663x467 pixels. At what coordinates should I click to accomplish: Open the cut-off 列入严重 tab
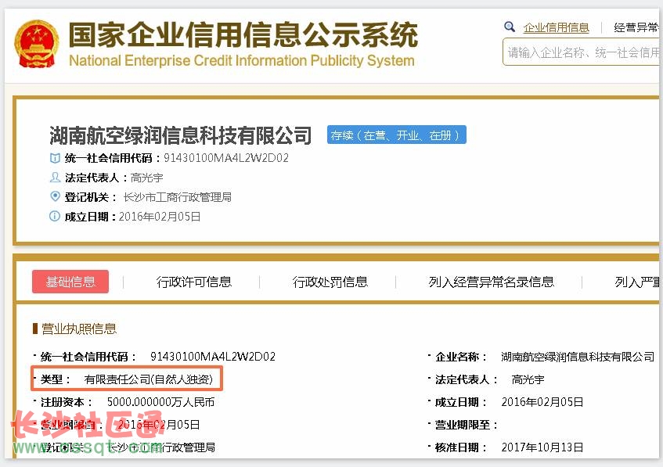click(637, 282)
